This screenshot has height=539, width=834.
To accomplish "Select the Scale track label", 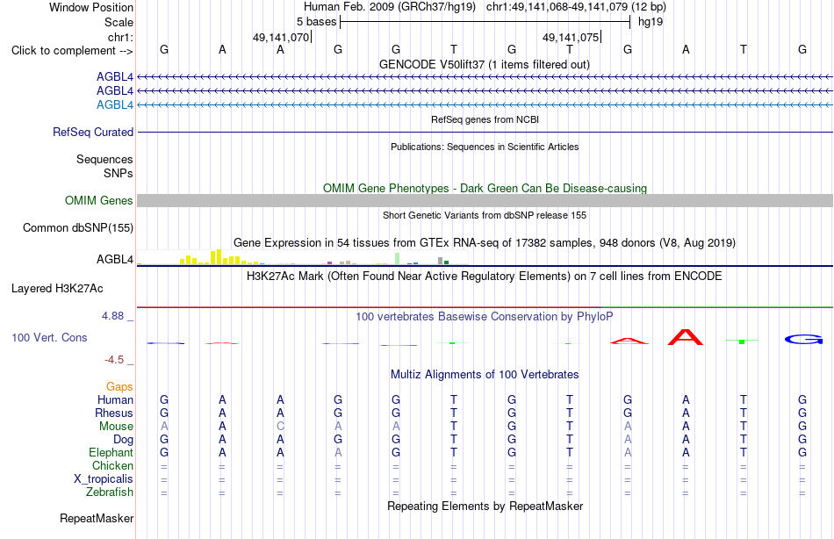I will click(119, 22).
